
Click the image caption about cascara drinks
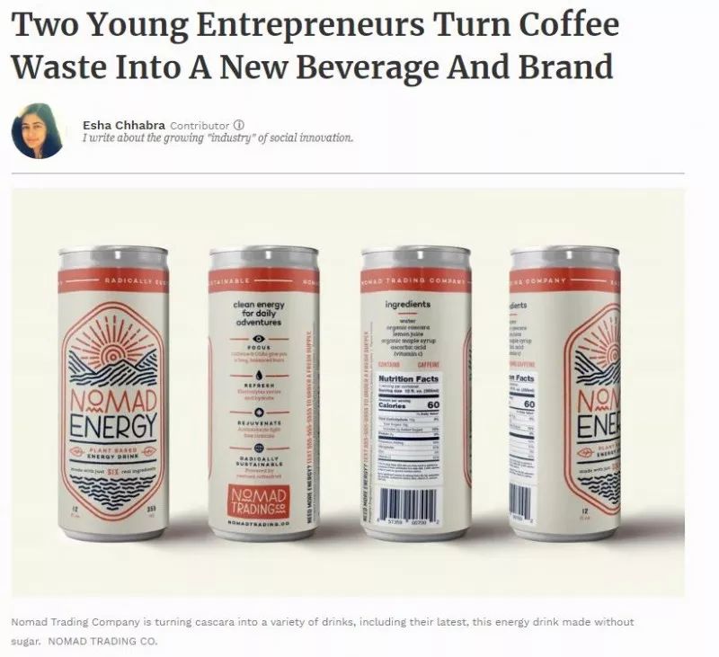(322, 630)
